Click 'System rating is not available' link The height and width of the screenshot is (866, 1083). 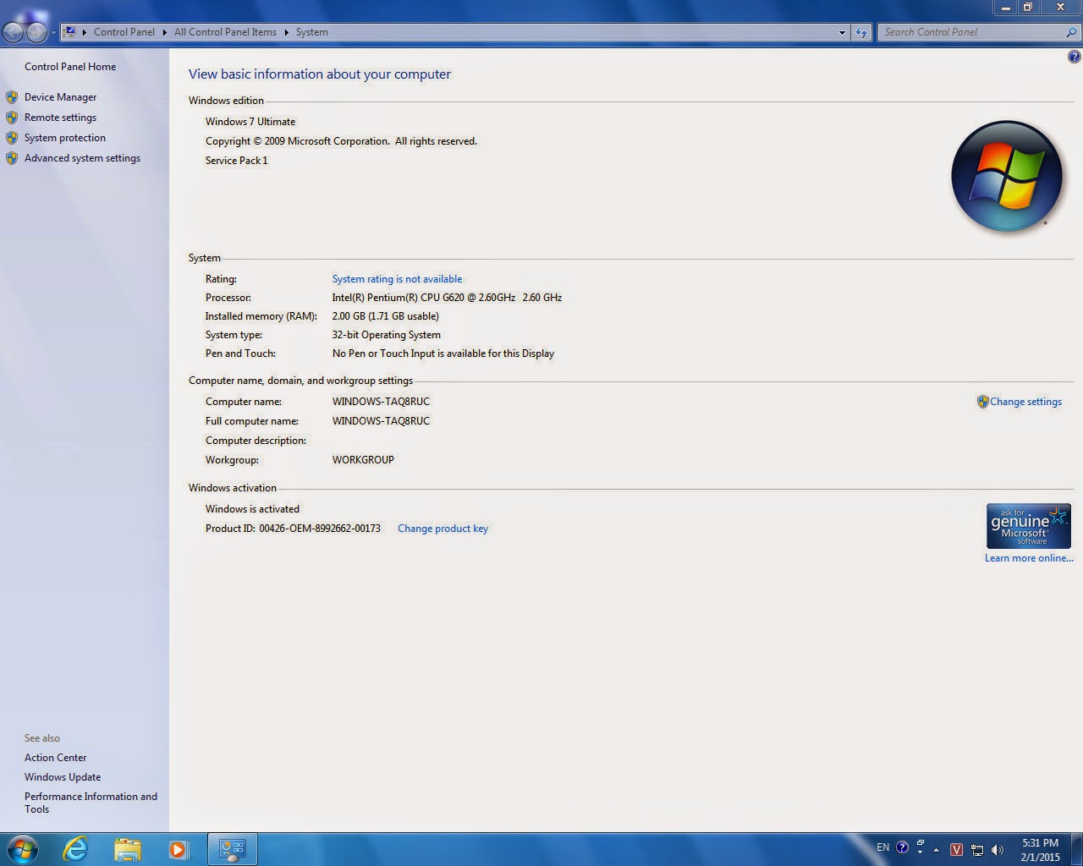[397, 279]
